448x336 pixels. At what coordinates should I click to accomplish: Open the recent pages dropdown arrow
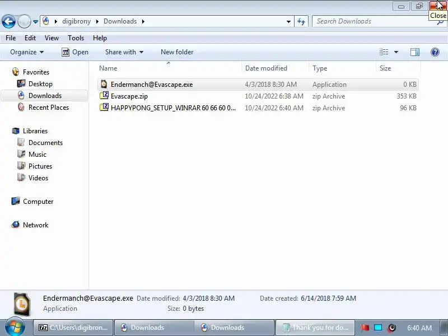(35, 22)
